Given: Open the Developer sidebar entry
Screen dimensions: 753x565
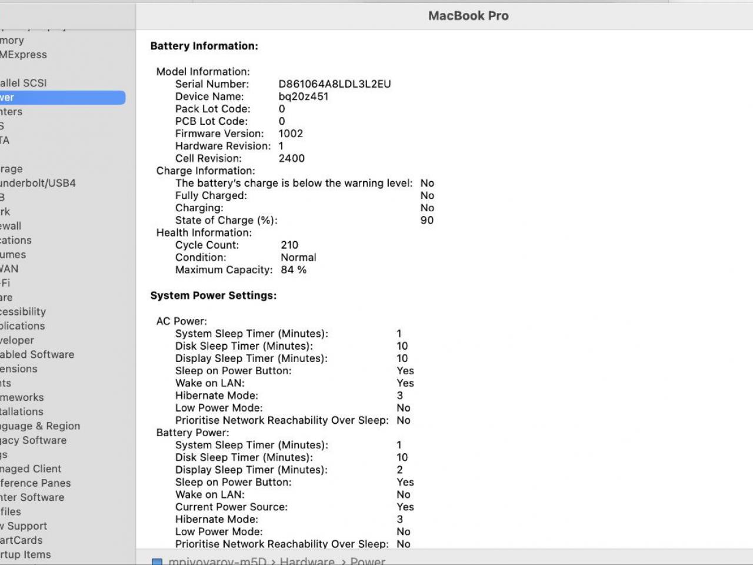Looking at the screenshot, I should (x=17, y=340).
